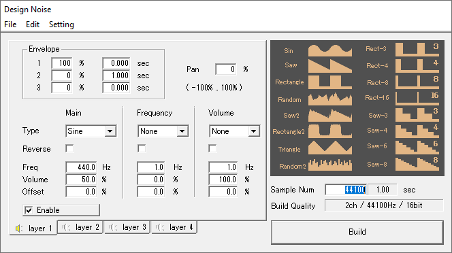Screen dimensions: 452x253
Task: Click the sample length seconds field showing 1.00
Action: coord(383,190)
